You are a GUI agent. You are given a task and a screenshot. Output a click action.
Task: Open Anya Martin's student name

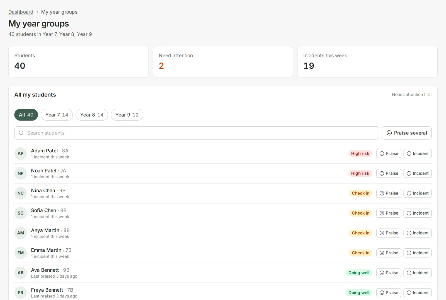point(45,230)
